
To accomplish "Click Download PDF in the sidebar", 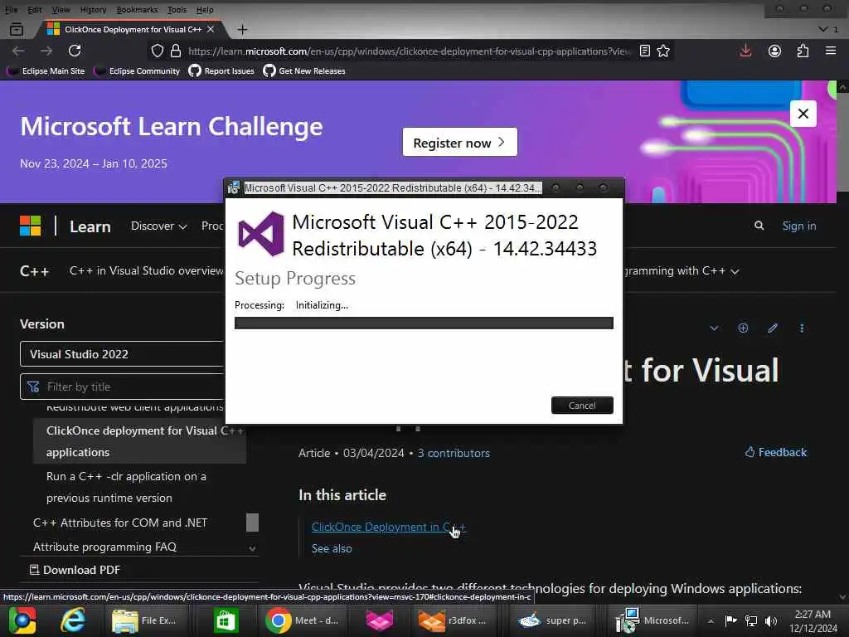I will point(75,570).
